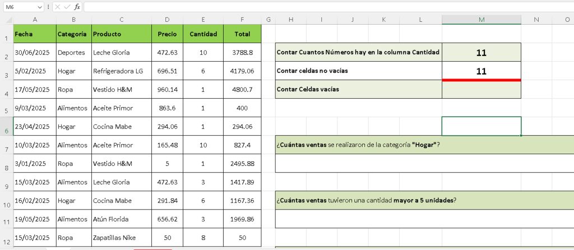The image size is (574, 250).
Task: Open the Name Box dropdown arrow
Action: pos(39,7)
